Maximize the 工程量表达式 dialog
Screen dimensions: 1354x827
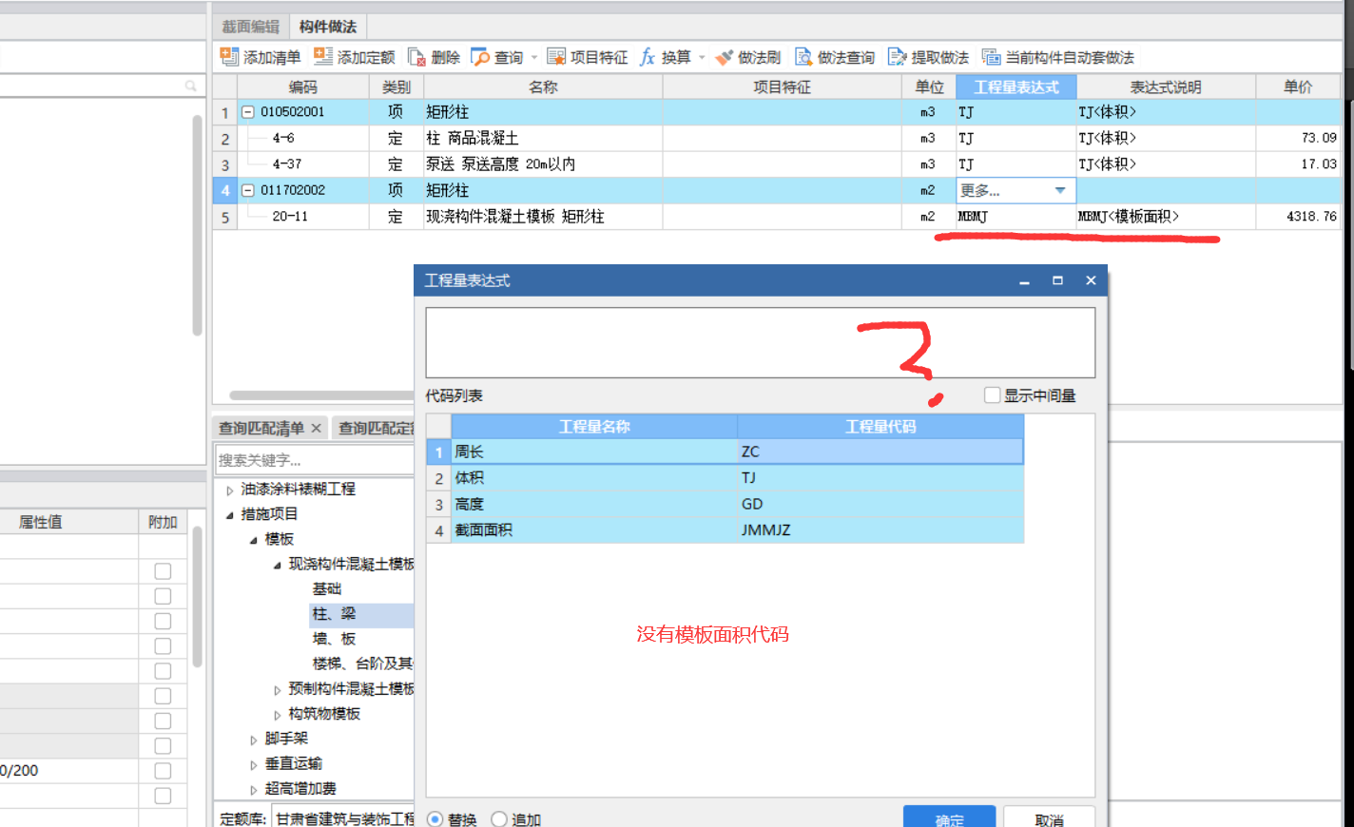[x=1057, y=280]
